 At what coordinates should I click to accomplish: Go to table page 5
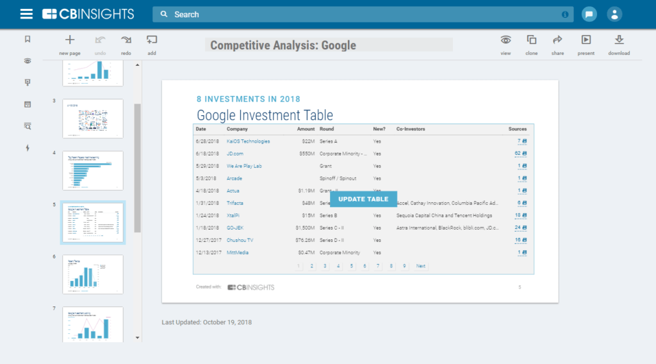tap(352, 266)
